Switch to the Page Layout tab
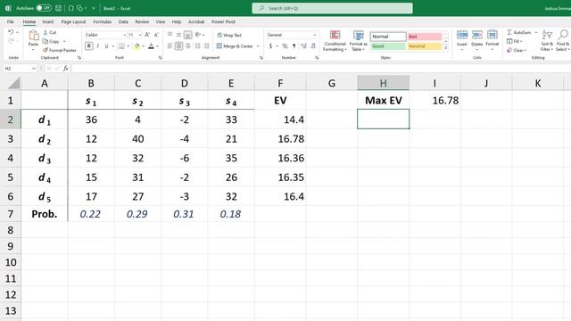Image resolution: width=571 pixels, height=321 pixels. point(73,21)
